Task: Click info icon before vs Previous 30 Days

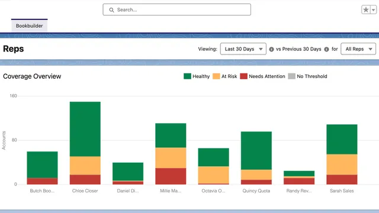Action: click(x=271, y=49)
